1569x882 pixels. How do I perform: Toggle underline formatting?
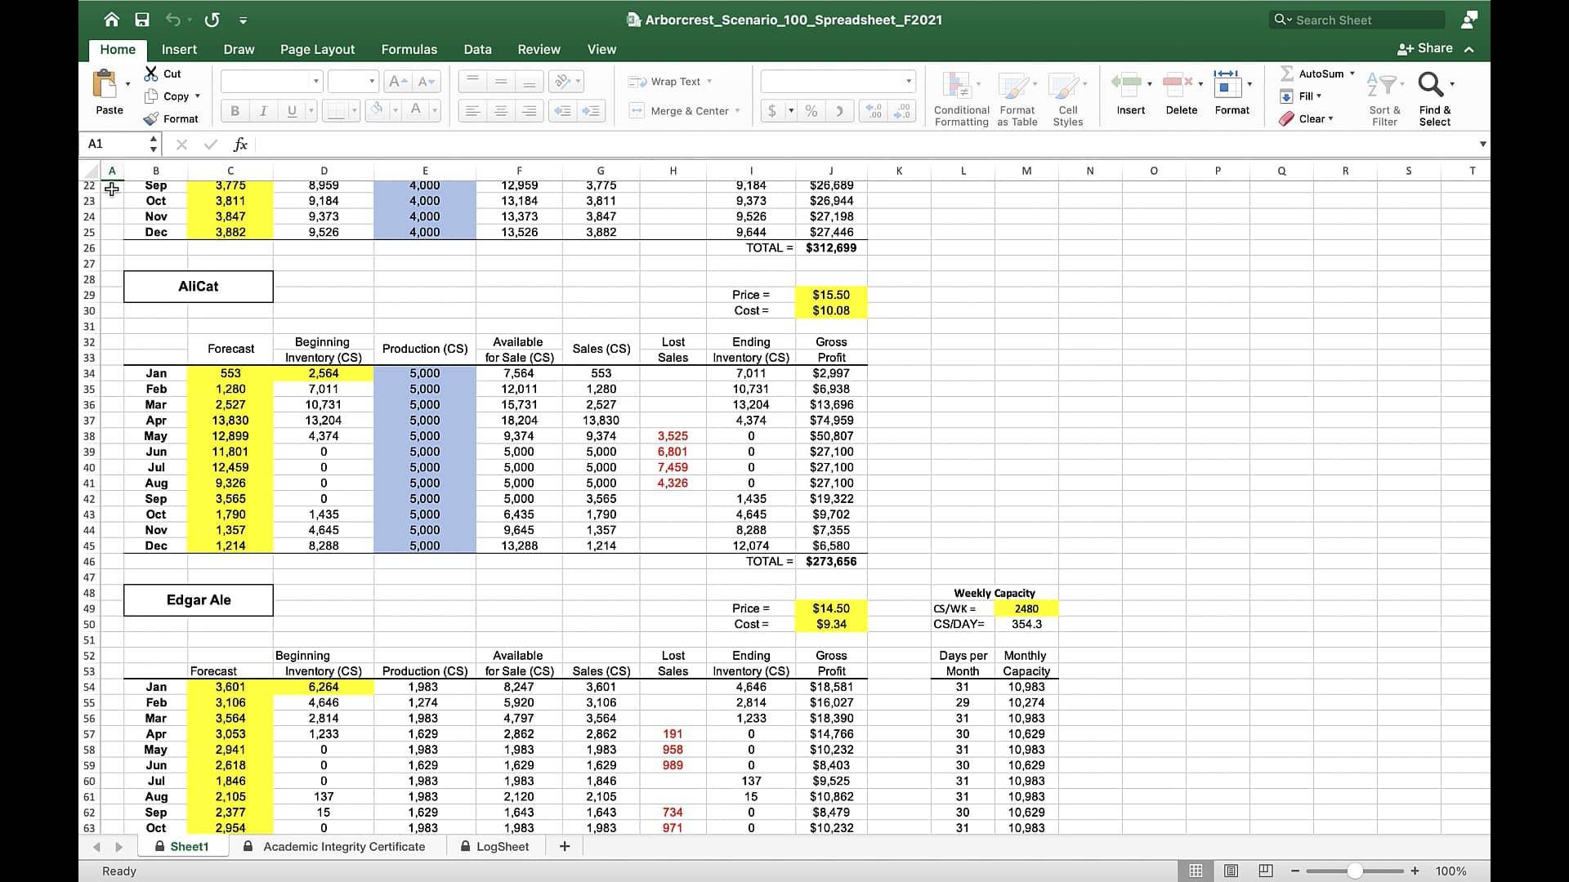click(x=292, y=110)
